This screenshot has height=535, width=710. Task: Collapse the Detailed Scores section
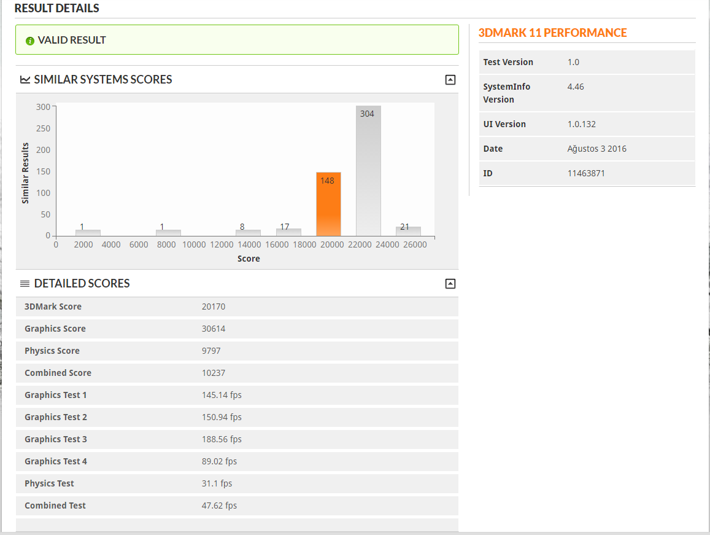pos(450,284)
